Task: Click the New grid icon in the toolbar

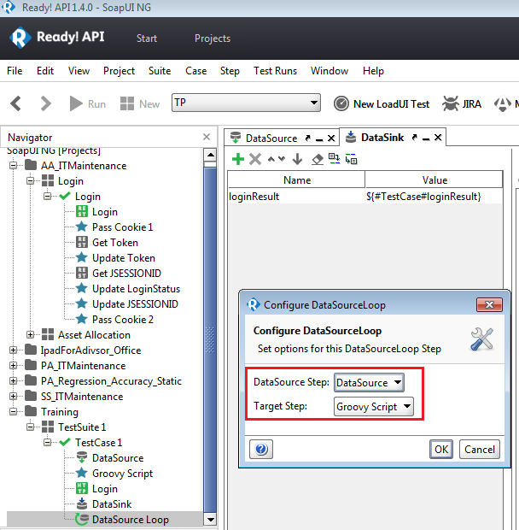Action: (127, 103)
